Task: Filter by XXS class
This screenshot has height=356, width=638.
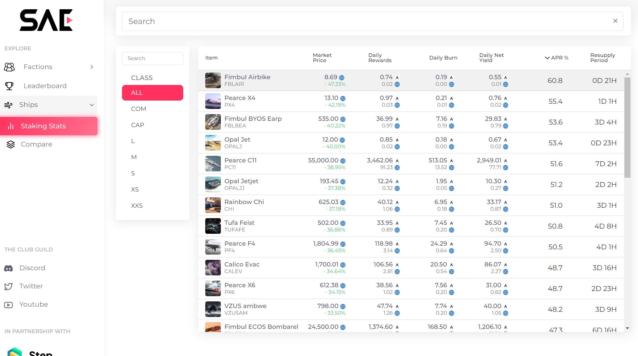Action: point(137,206)
